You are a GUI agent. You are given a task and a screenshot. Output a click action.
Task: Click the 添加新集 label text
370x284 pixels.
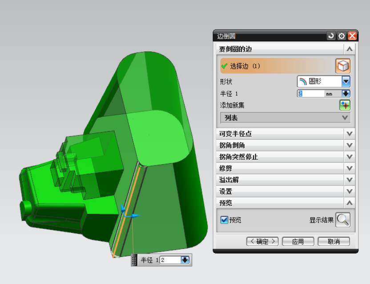pyautogui.click(x=232, y=105)
